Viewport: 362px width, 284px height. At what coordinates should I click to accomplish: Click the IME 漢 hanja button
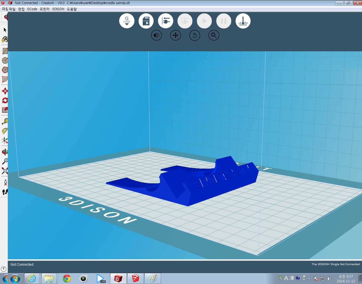(x=292, y=278)
